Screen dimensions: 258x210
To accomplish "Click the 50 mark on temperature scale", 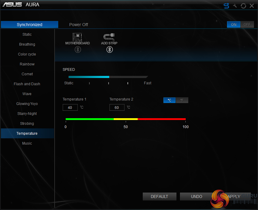I will point(126,127).
